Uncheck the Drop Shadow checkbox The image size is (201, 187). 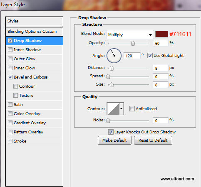click(x=10, y=41)
